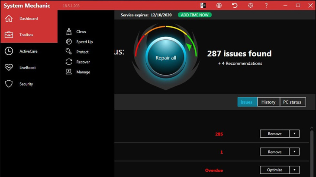The width and height of the screenshot is (316, 177).
Task: Click the version number 18.5.1.203
Action: [x=71, y=6]
